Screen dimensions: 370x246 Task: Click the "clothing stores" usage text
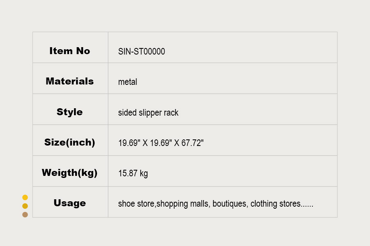click(x=275, y=204)
